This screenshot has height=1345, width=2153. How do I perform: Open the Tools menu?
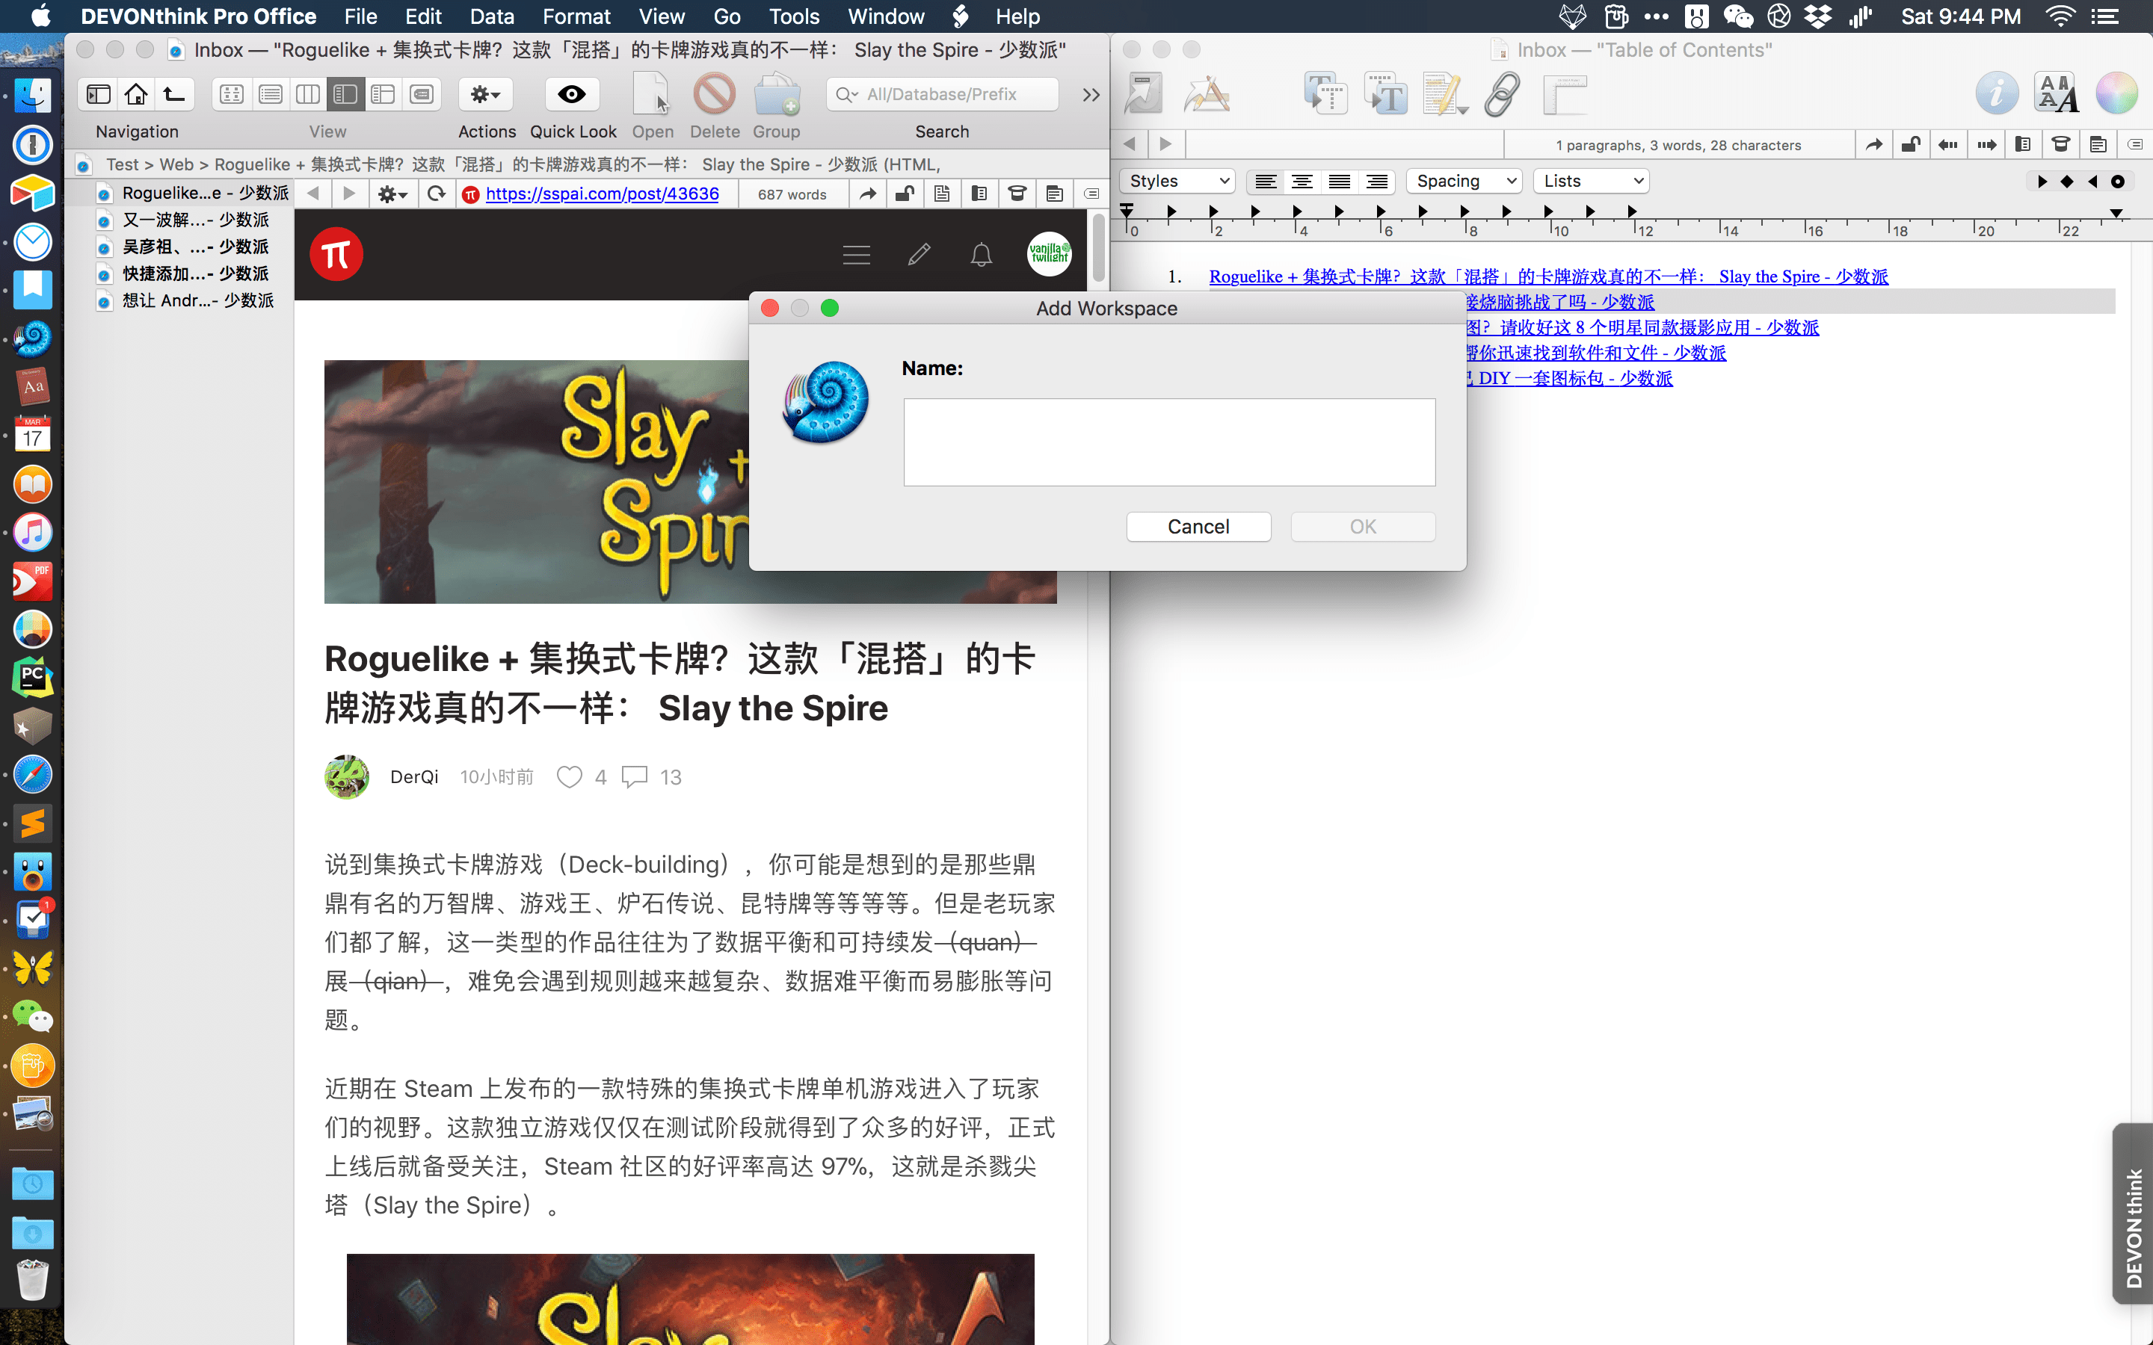pos(794,17)
